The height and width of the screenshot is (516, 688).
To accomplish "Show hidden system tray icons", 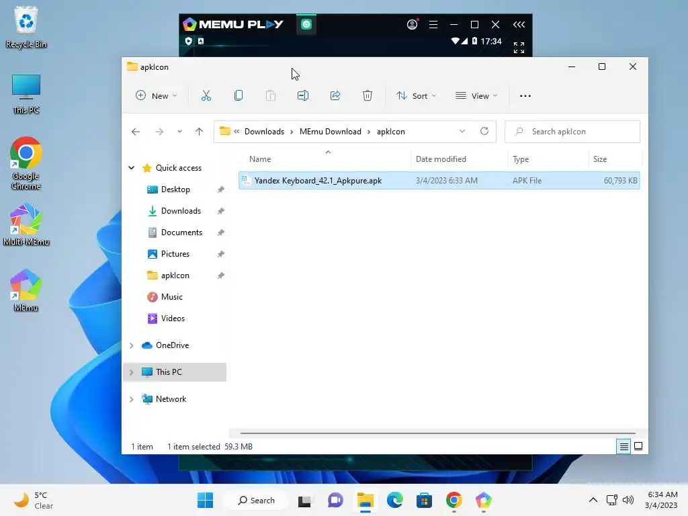I will tap(593, 500).
